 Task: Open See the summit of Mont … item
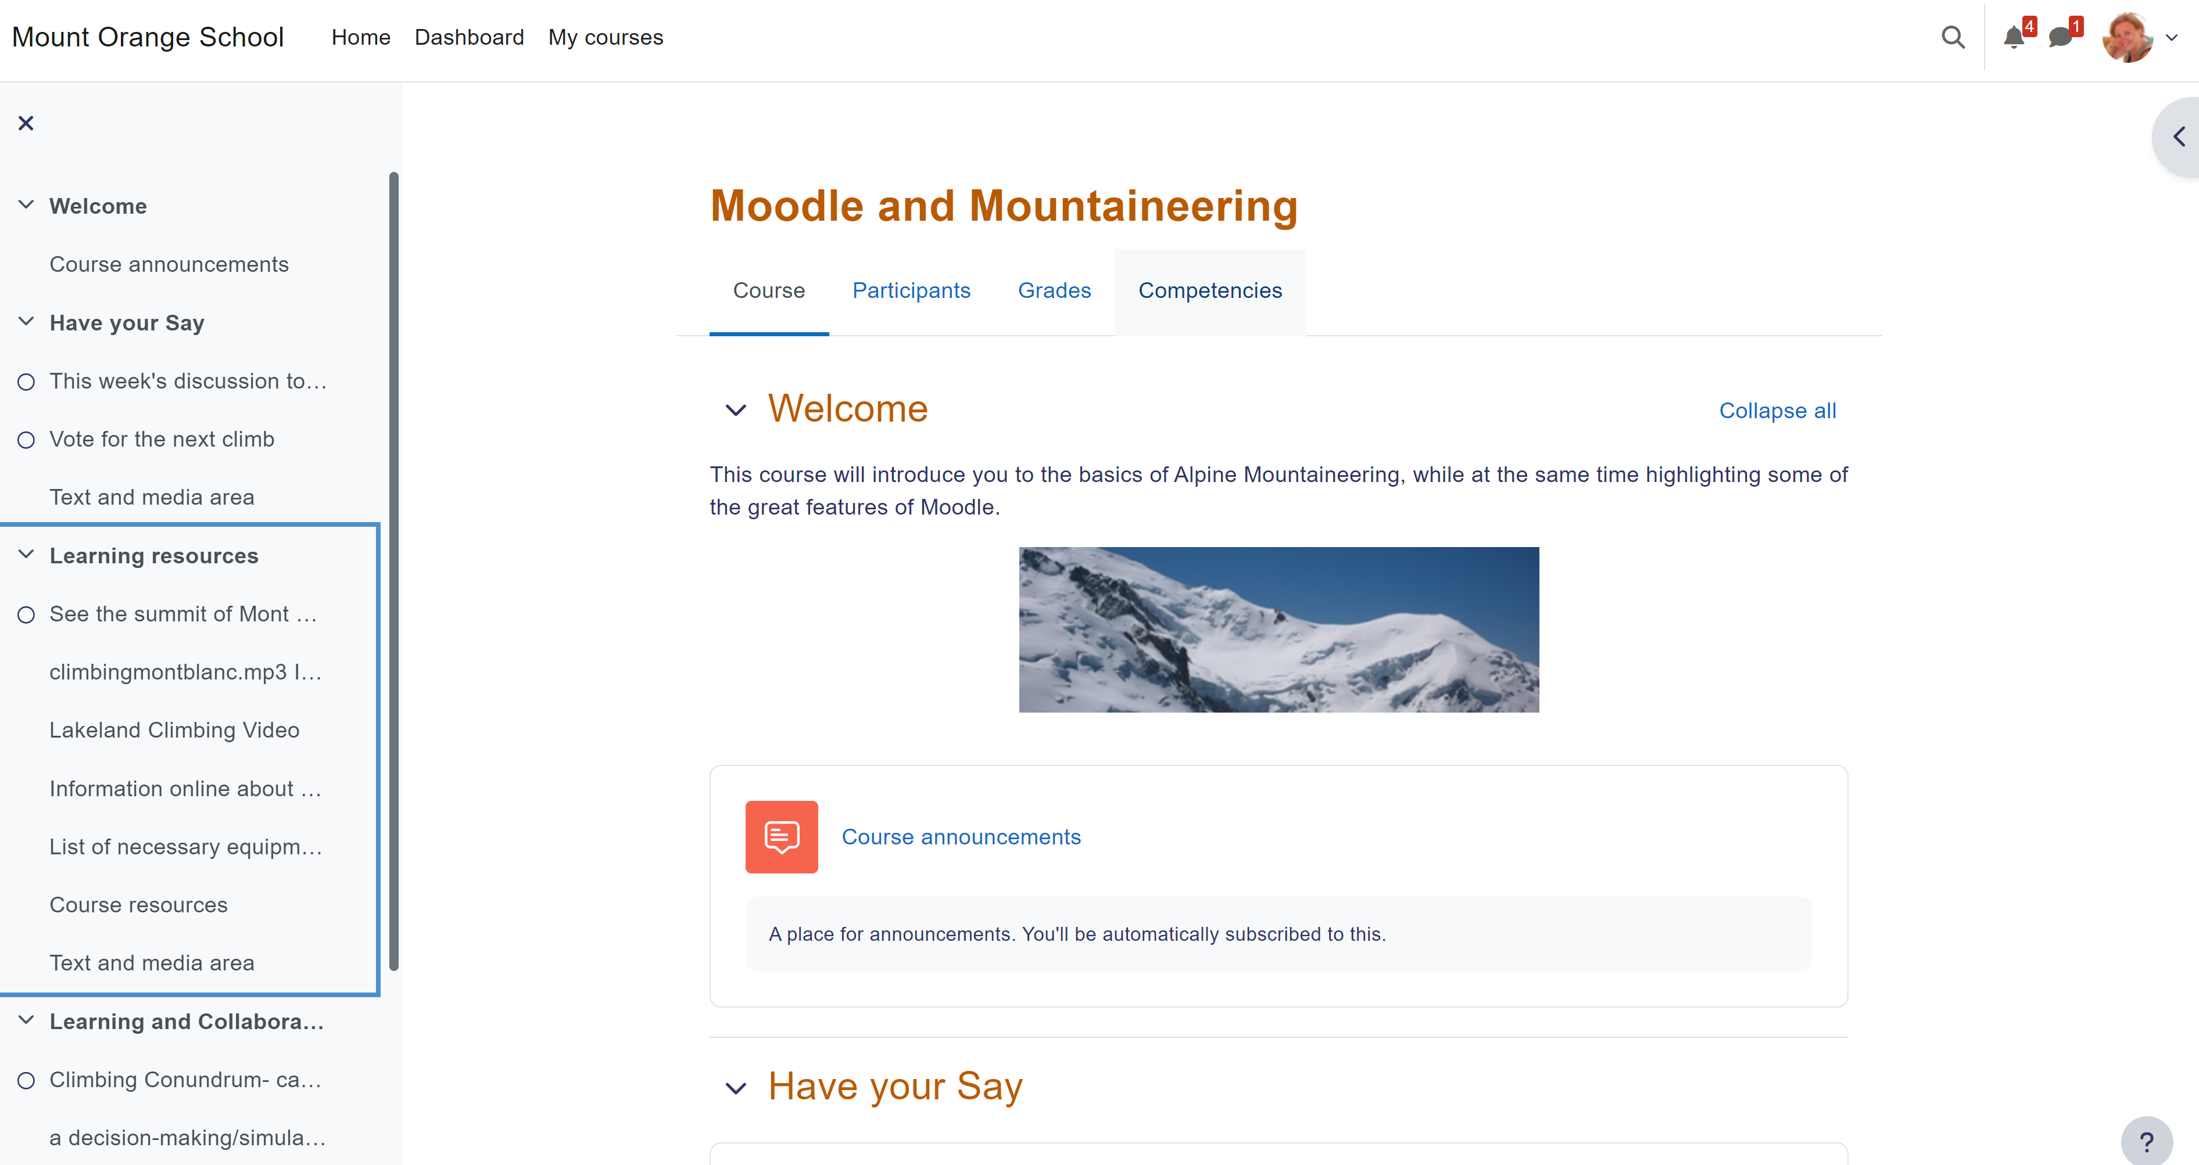pos(182,614)
